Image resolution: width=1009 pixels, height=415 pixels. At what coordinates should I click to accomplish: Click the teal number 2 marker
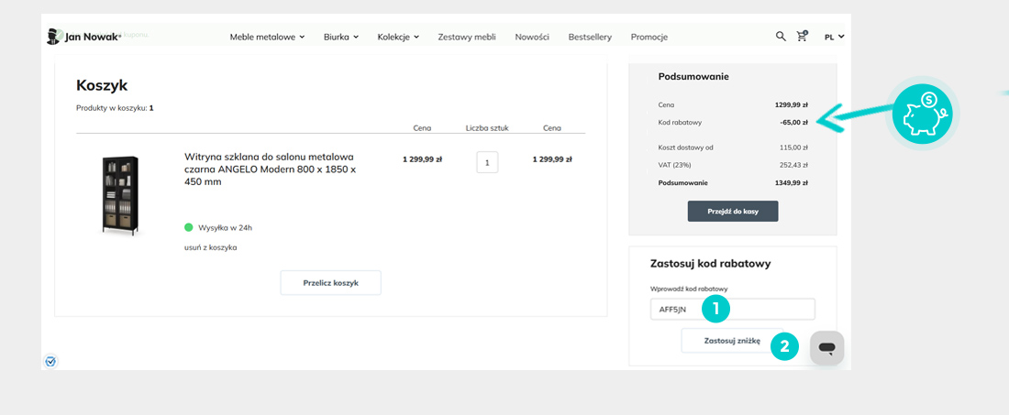coord(784,346)
